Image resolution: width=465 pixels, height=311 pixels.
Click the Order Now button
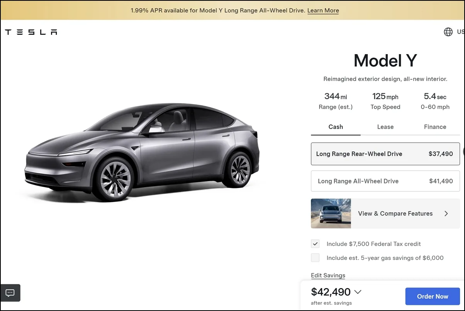coord(433,296)
